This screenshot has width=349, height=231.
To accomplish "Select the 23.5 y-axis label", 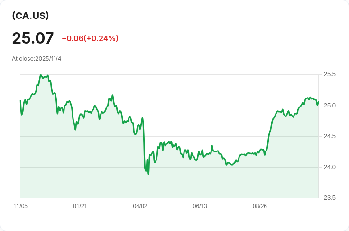I will [x=330, y=198].
